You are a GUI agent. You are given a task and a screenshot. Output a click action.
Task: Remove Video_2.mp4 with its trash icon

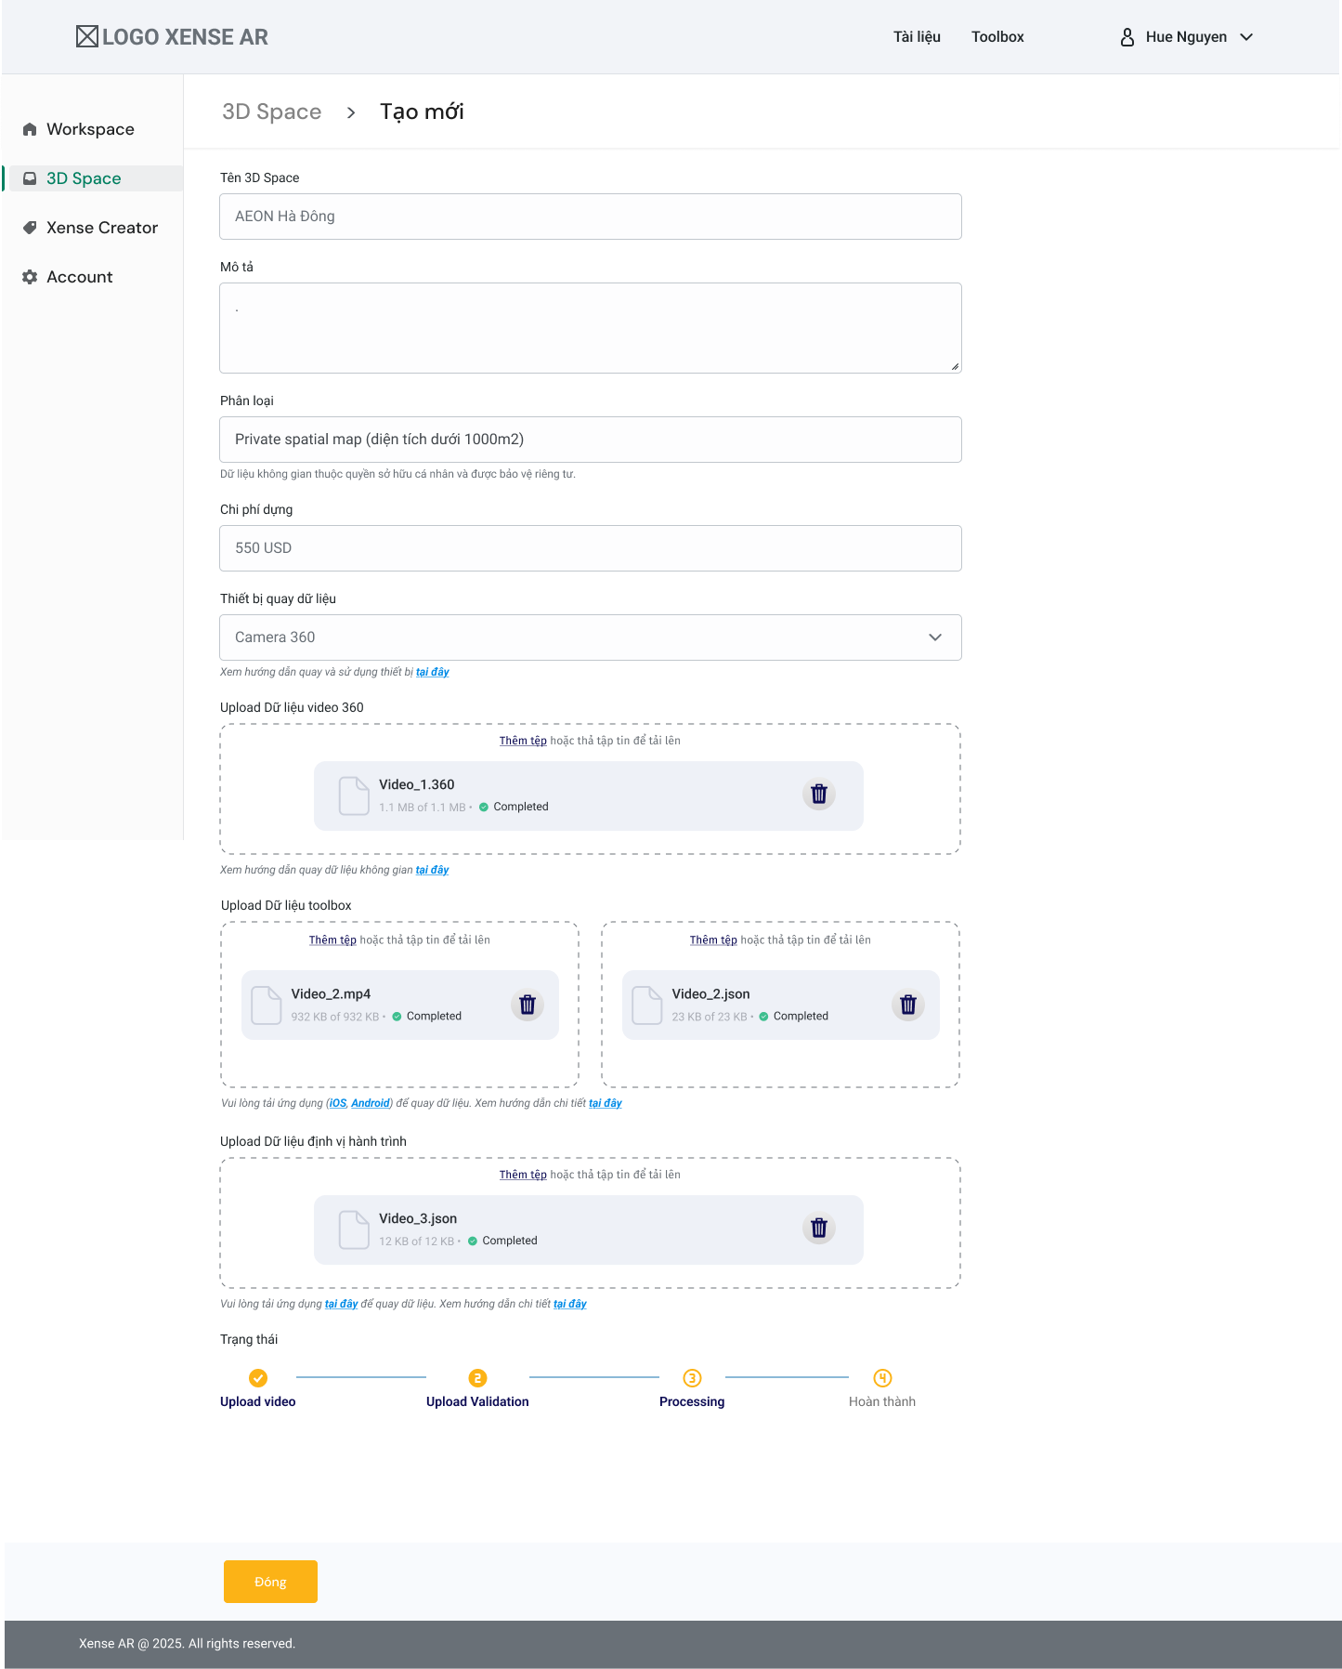tap(527, 1005)
